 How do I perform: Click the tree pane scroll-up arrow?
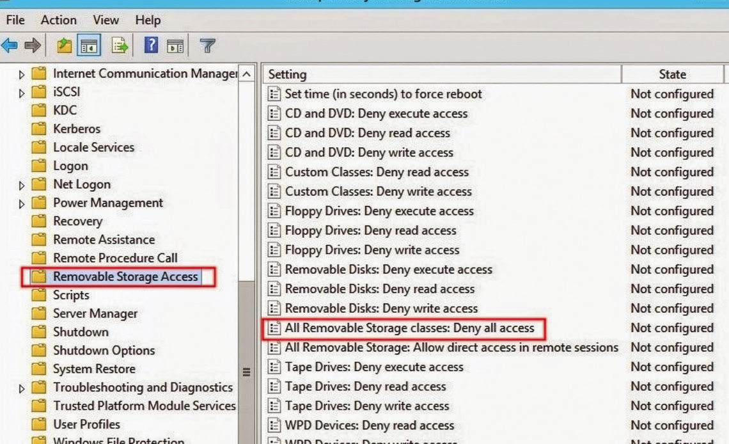click(x=247, y=74)
